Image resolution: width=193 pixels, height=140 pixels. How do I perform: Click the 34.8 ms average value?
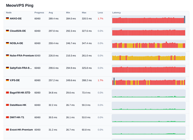[x=53, y=93]
